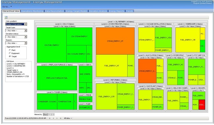Viewport: 214px width, 125px height.
Task: Switch to Hierarchical View tab
Action: point(11,11)
